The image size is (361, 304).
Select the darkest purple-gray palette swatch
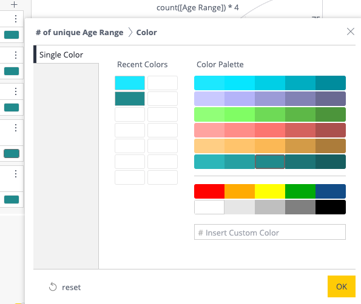click(331, 99)
